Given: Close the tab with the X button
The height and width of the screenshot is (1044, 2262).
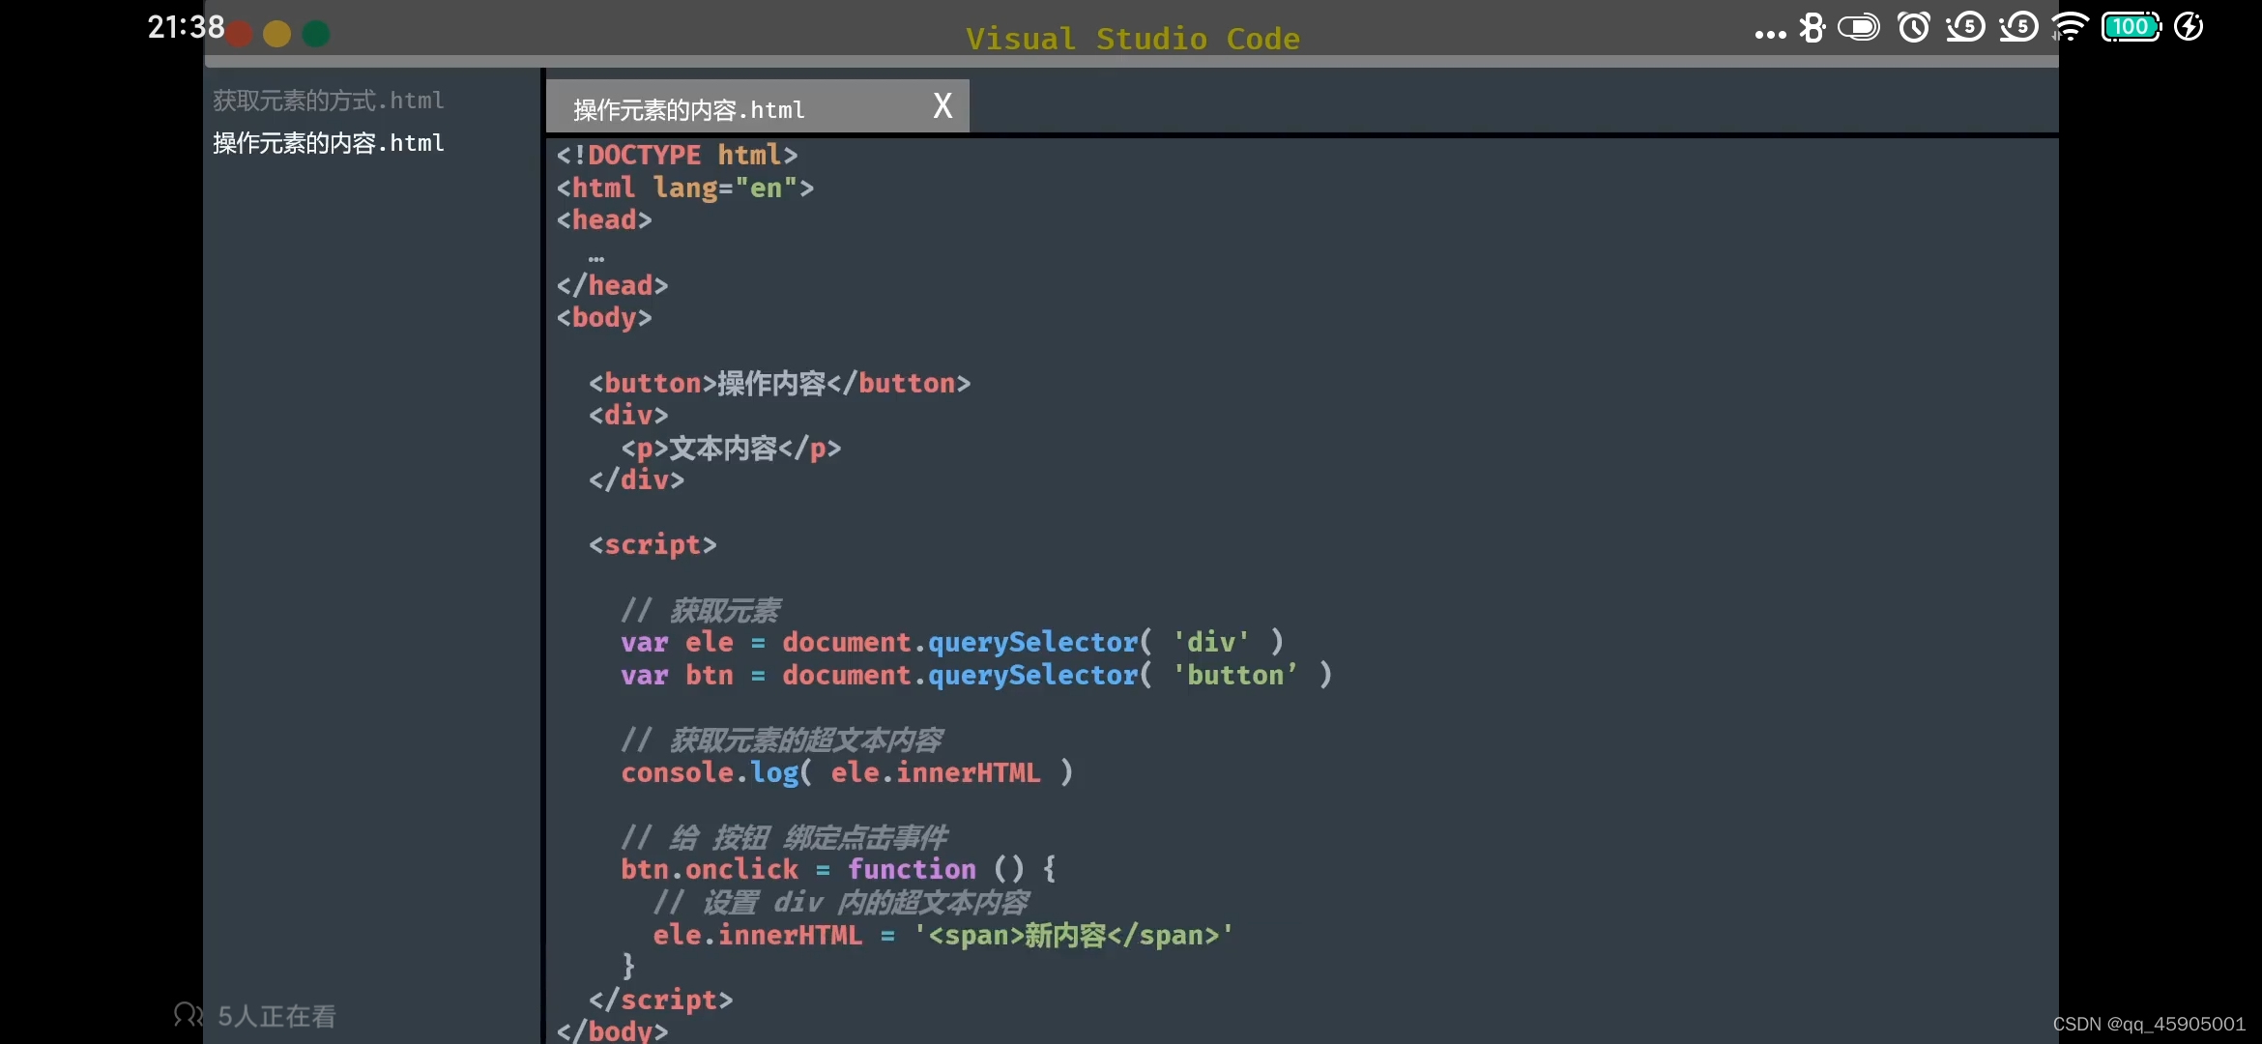Looking at the screenshot, I should [x=942, y=105].
